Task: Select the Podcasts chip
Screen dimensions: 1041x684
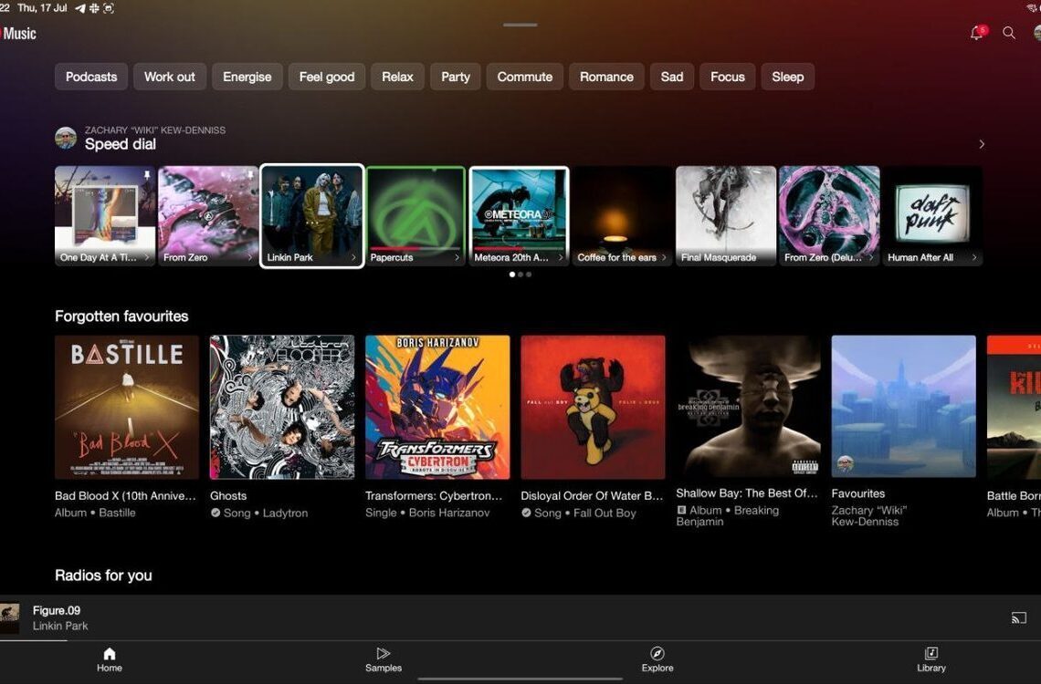Action: [91, 77]
